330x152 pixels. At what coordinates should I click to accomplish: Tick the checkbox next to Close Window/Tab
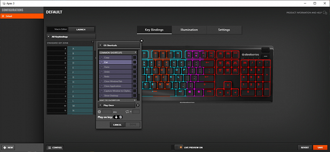[x=135, y=81]
